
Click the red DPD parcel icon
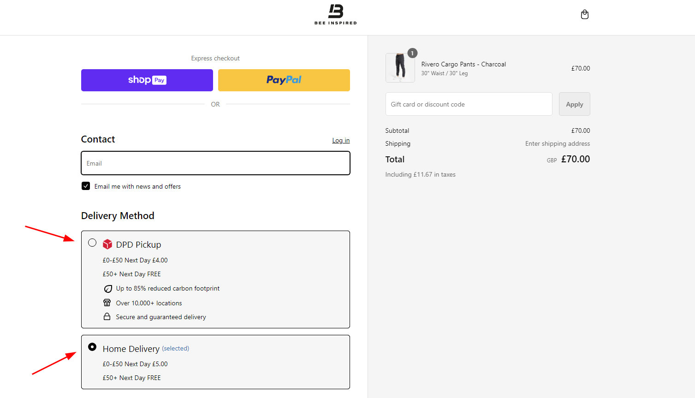[x=107, y=244]
